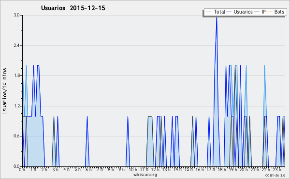The height and width of the screenshot is (179, 290).
Task: Click the isolated spike near 9.5 h
Action: (128, 141)
